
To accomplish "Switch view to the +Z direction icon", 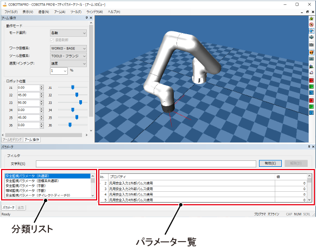I will point(311,93).
